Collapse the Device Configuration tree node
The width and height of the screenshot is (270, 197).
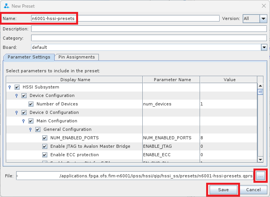[x=17, y=95]
